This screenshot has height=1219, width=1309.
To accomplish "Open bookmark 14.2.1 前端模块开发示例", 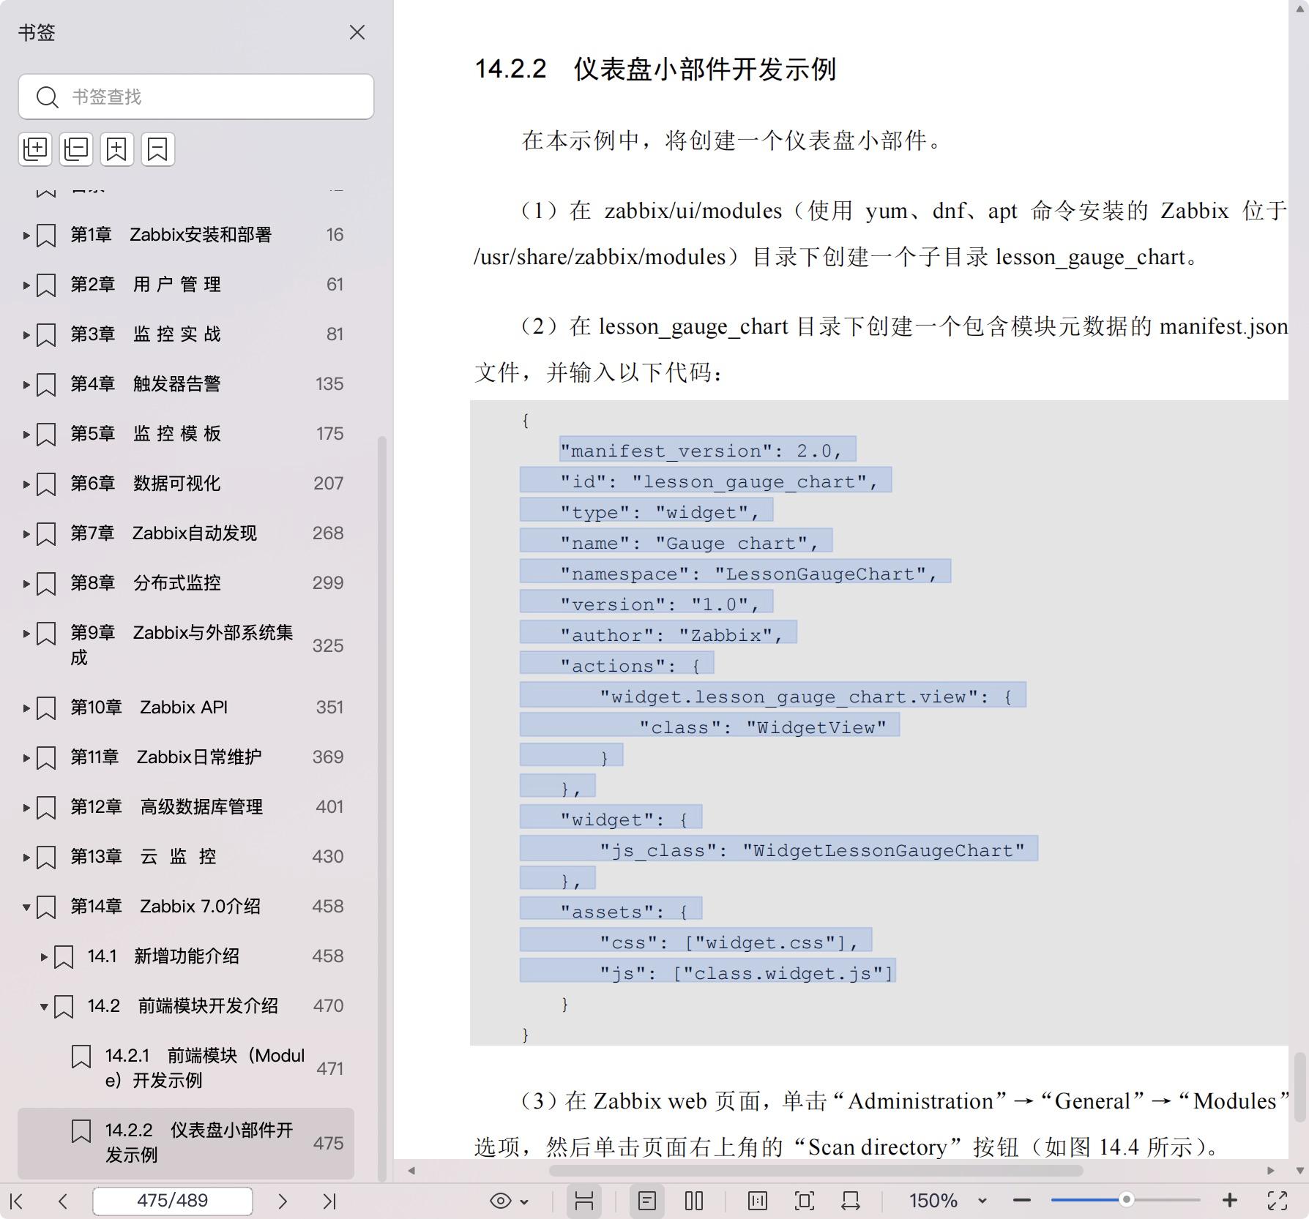I will pos(205,1068).
